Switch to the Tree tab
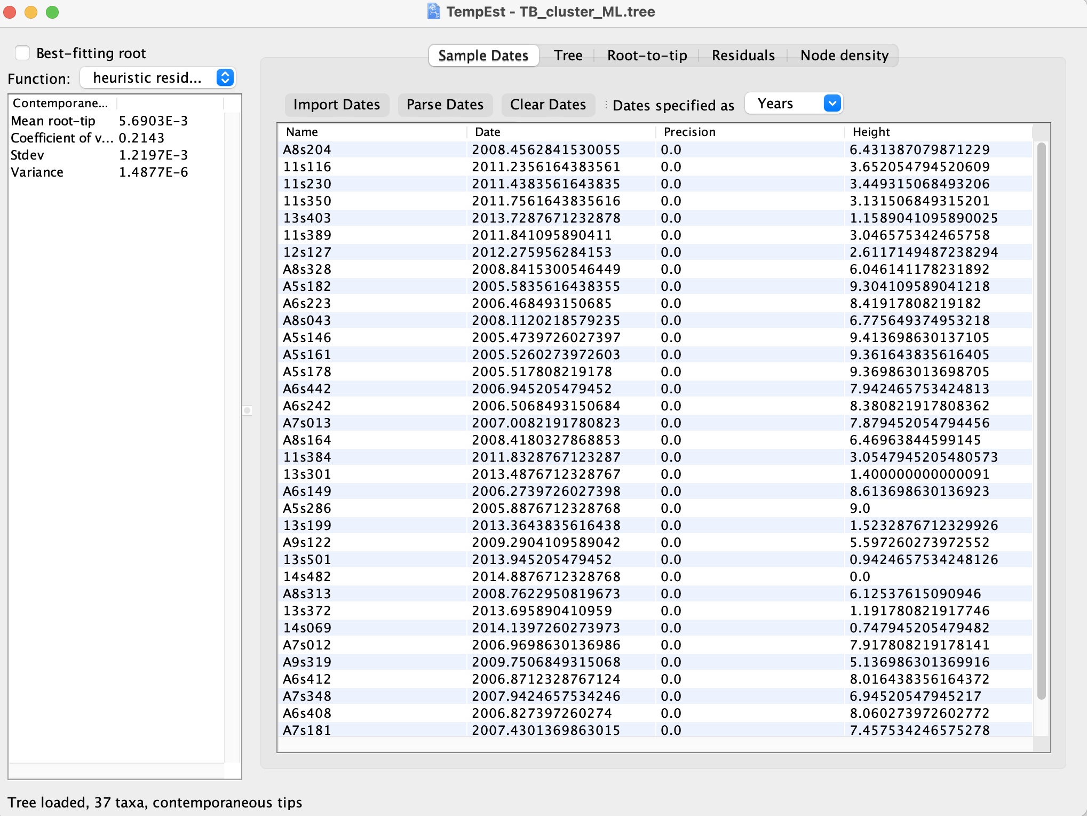Viewport: 1087px width, 816px height. click(568, 56)
